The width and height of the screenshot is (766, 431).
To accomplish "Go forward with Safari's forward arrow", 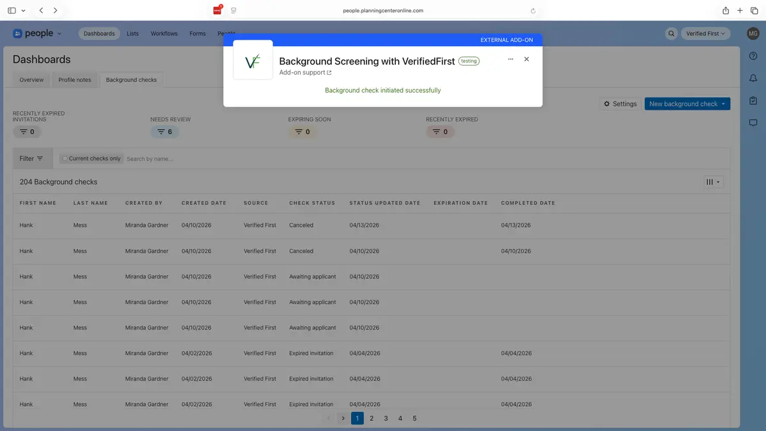I will tap(56, 11).
